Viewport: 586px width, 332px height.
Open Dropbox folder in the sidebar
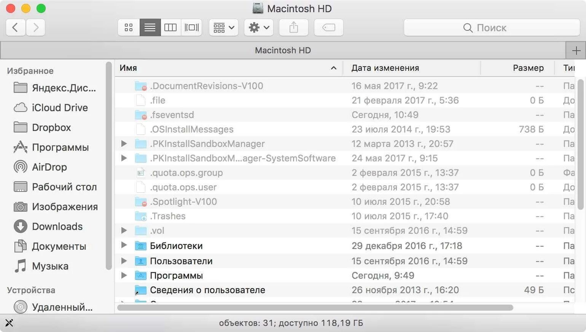pyautogui.click(x=42, y=128)
